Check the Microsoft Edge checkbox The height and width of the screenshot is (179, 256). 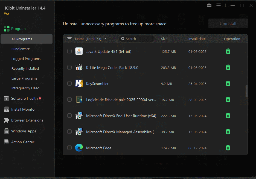click(69, 148)
